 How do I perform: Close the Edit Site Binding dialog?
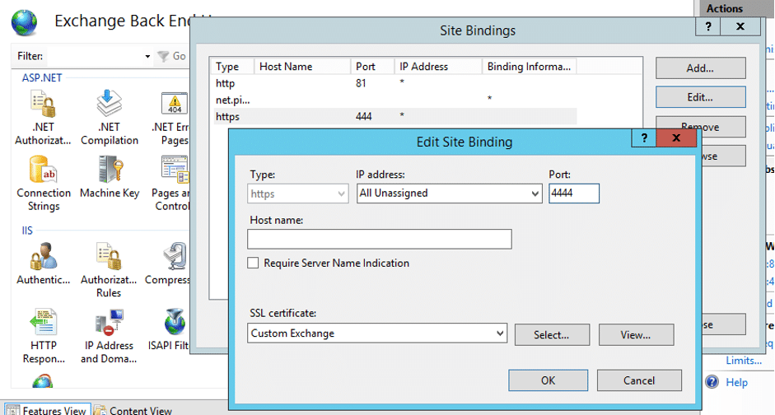click(676, 138)
